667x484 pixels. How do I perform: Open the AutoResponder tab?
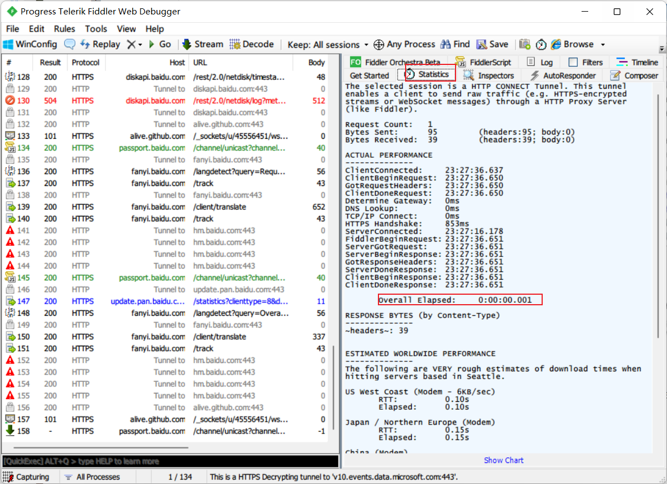(563, 75)
